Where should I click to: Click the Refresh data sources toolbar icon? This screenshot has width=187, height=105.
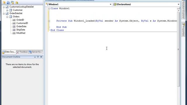tap(17, 2)
